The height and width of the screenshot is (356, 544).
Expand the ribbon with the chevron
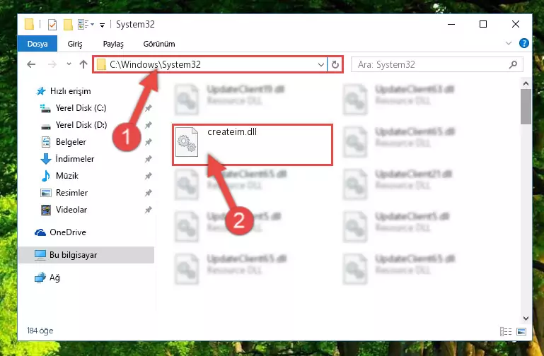(x=508, y=43)
